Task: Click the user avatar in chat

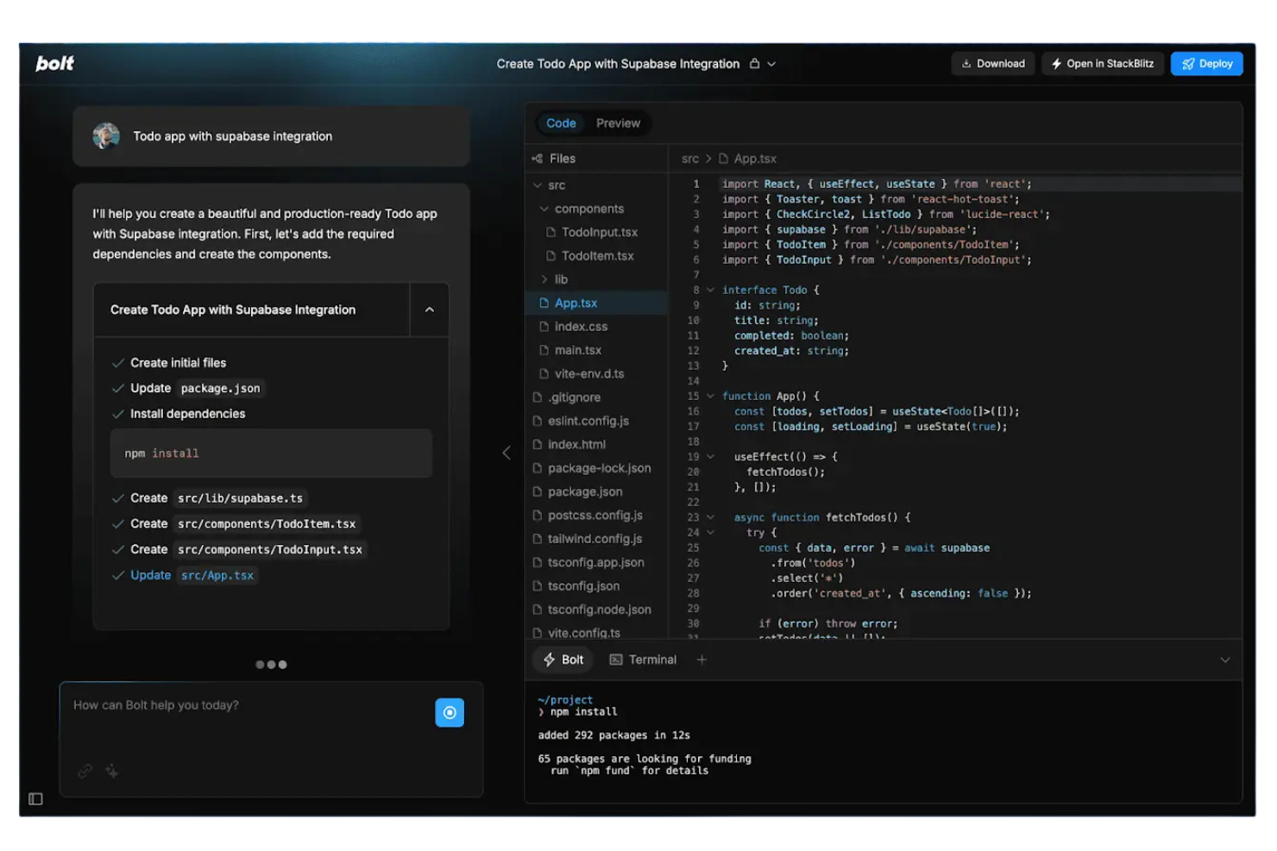Action: (106, 135)
